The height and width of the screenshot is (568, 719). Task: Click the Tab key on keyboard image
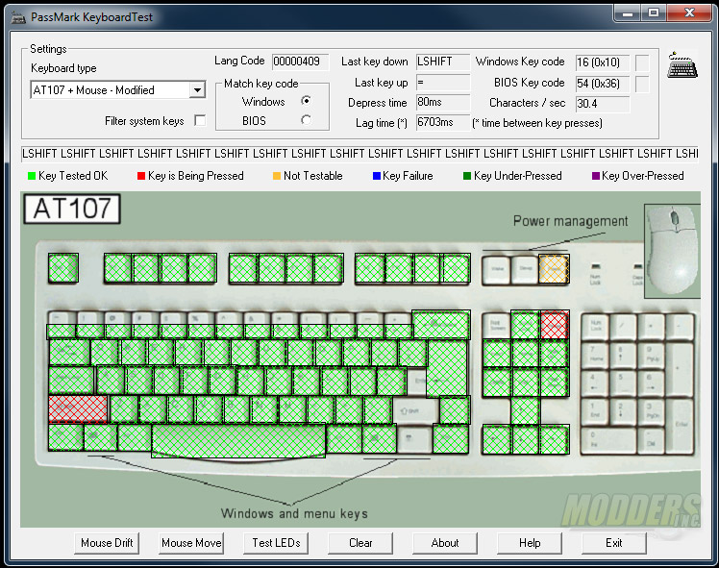tap(69, 353)
